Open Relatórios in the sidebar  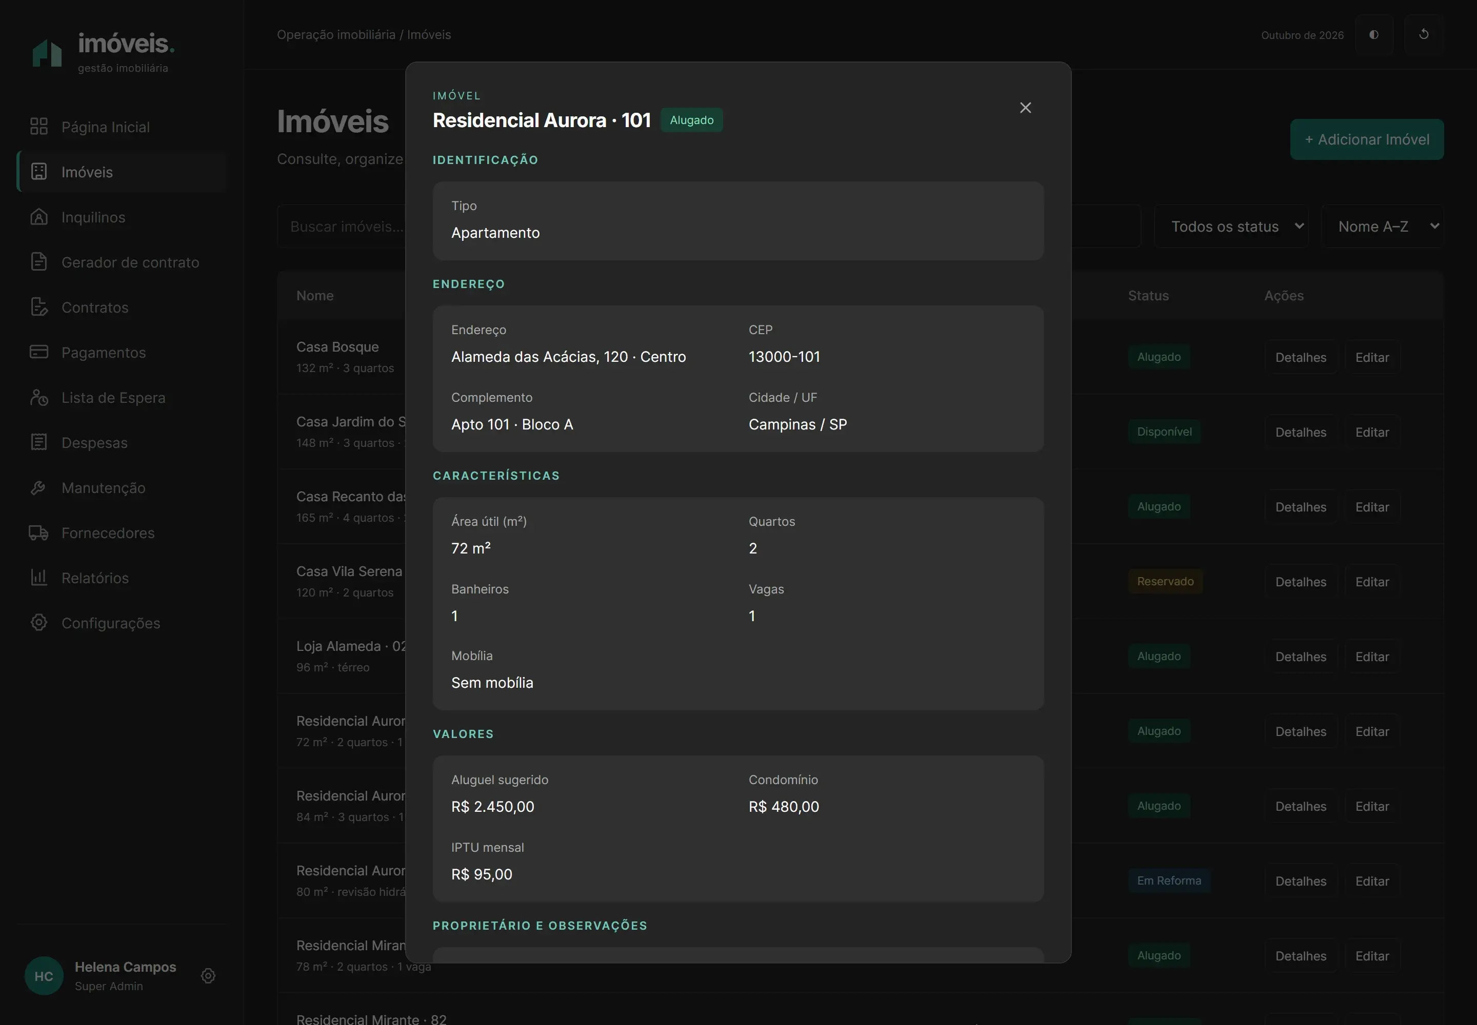122,578
